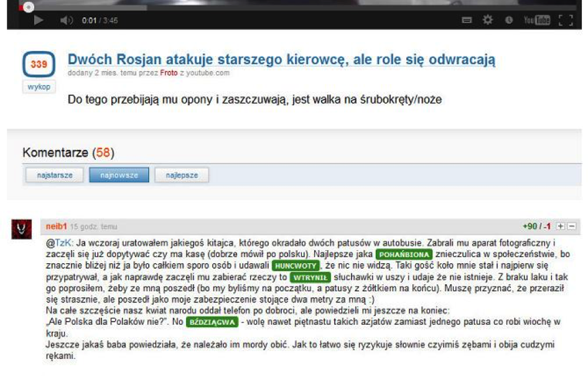Click the 339 wykop vote counter
588x377 pixels.
(39, 64)
